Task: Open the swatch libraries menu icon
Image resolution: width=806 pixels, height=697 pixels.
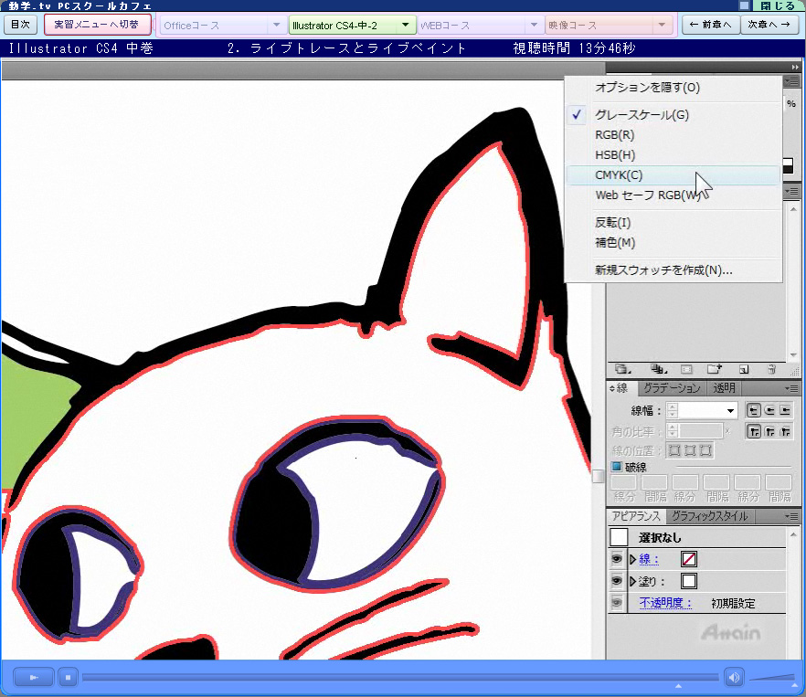Action: 622,370
